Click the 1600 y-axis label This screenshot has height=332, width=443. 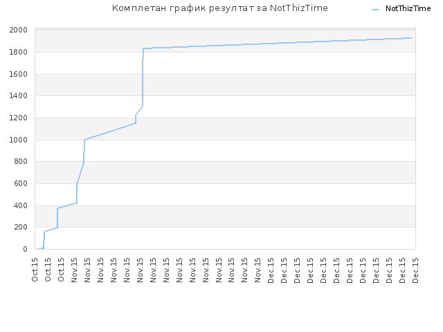(x=19, y=74)
